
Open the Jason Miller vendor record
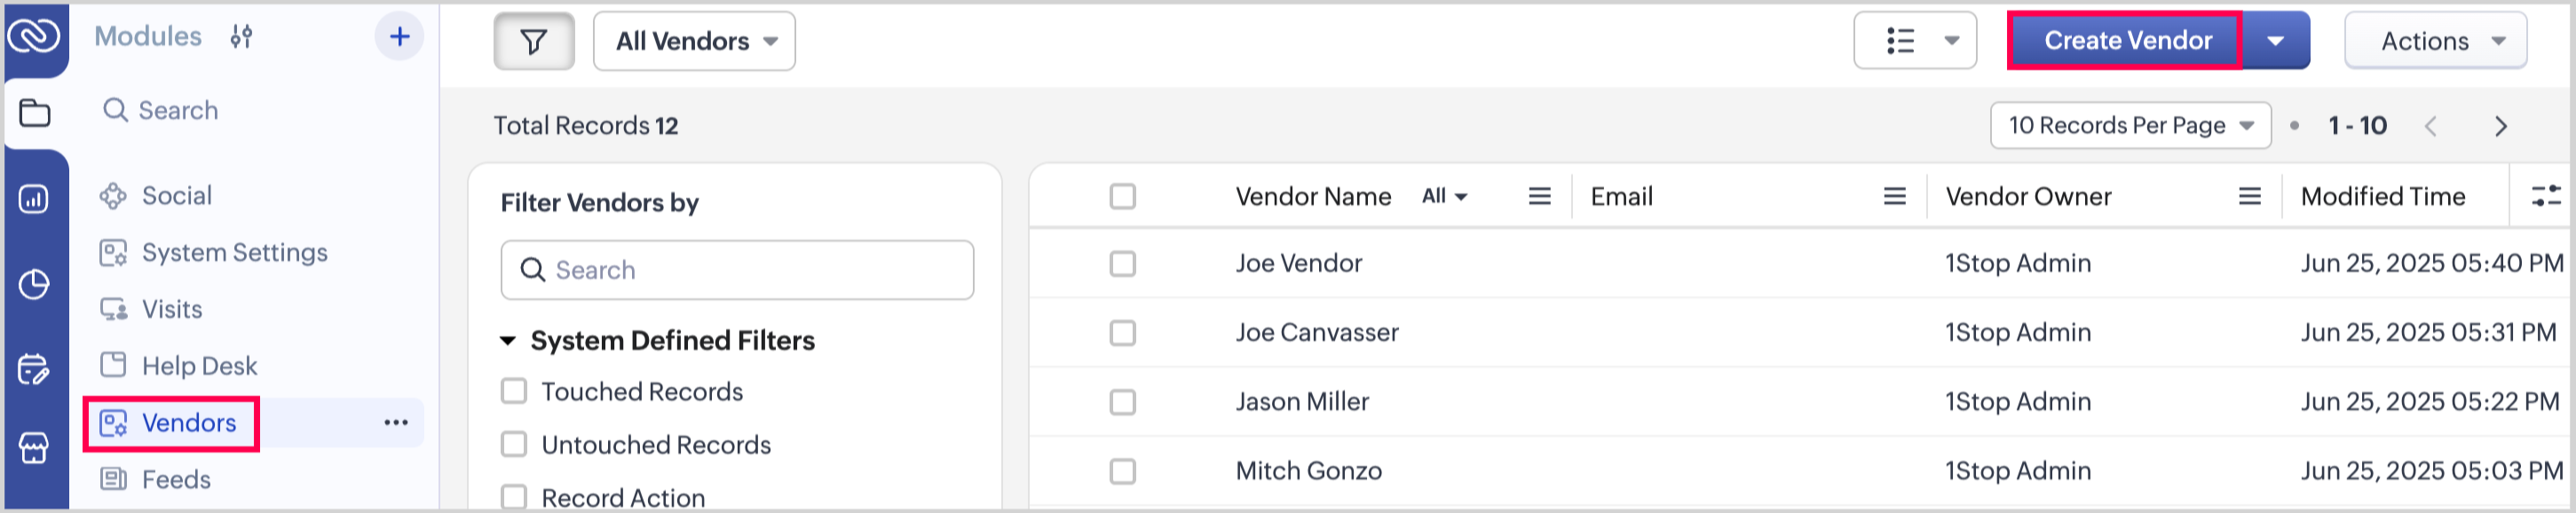1302,402
